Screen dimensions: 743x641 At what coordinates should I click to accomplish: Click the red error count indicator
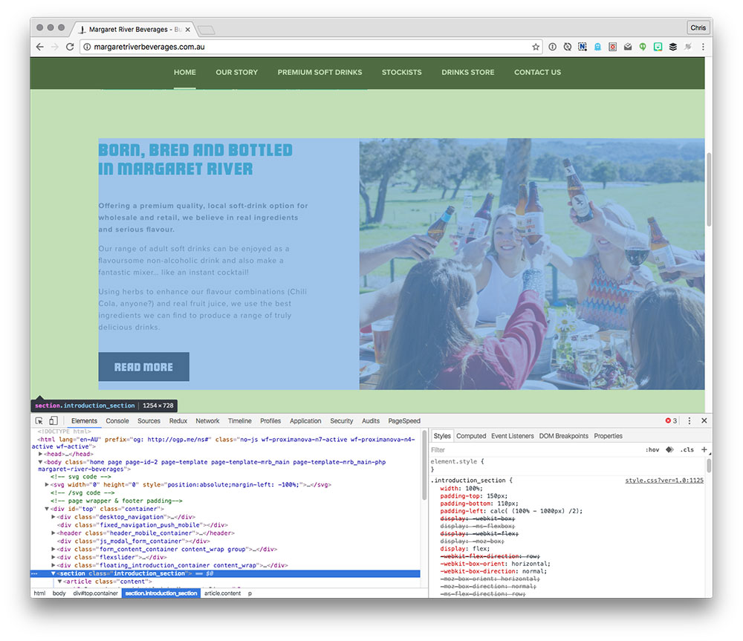coord(671,420)
